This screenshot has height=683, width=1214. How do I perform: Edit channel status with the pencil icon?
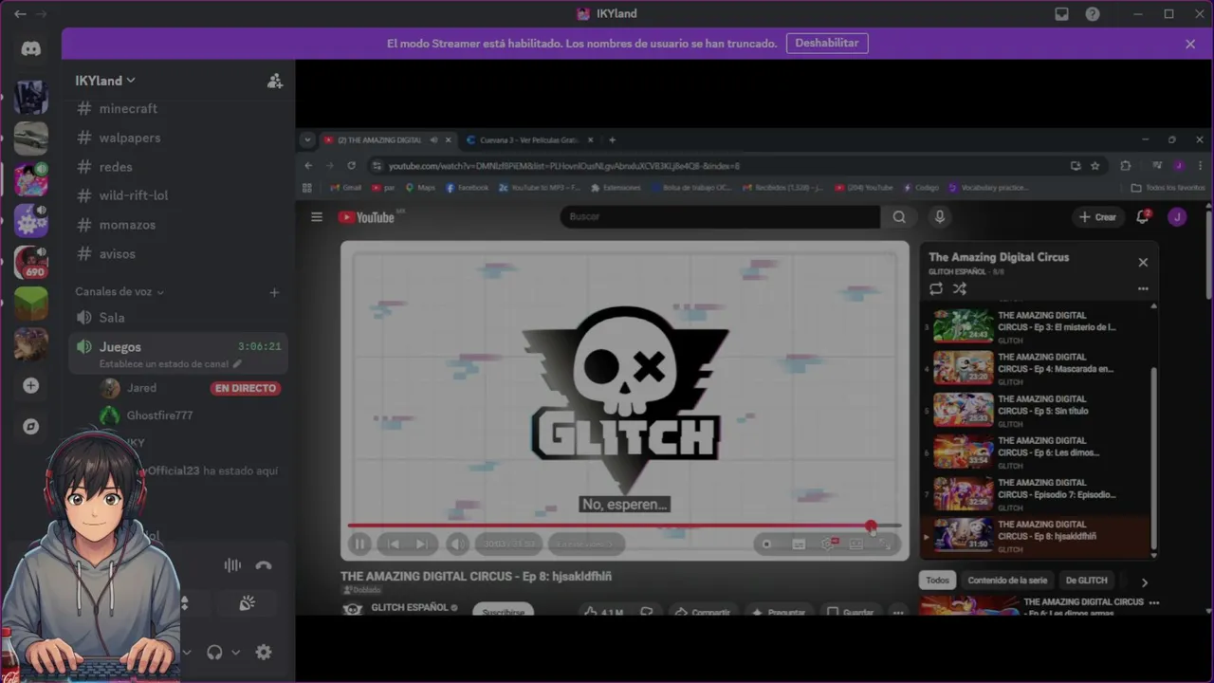point(237,363)
